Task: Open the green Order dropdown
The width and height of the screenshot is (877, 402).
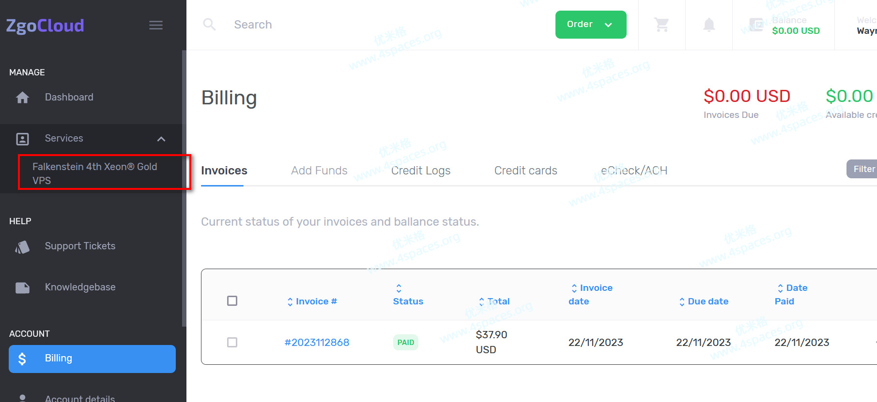Action: pos(590,25)
